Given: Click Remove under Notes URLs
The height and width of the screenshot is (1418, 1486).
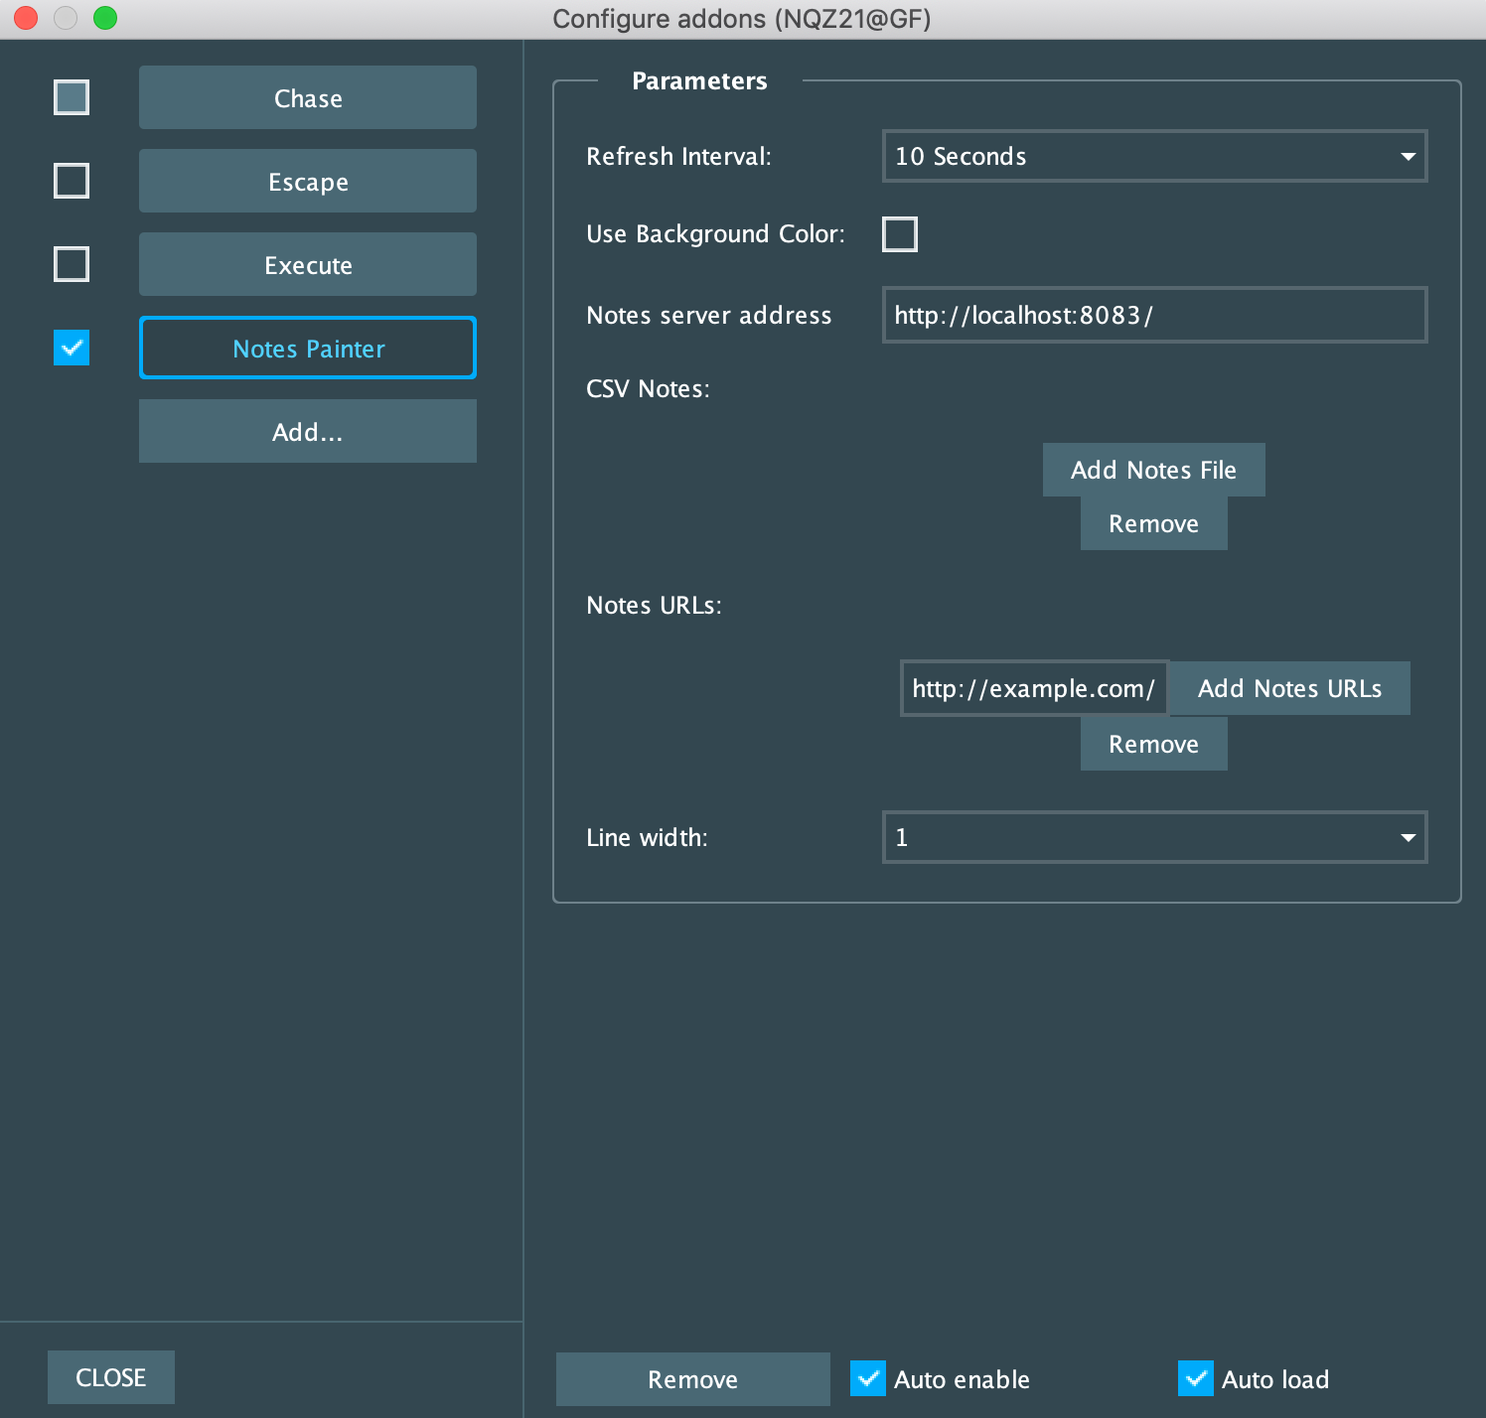Looking at the screenshot, I should click(1153, 744).
